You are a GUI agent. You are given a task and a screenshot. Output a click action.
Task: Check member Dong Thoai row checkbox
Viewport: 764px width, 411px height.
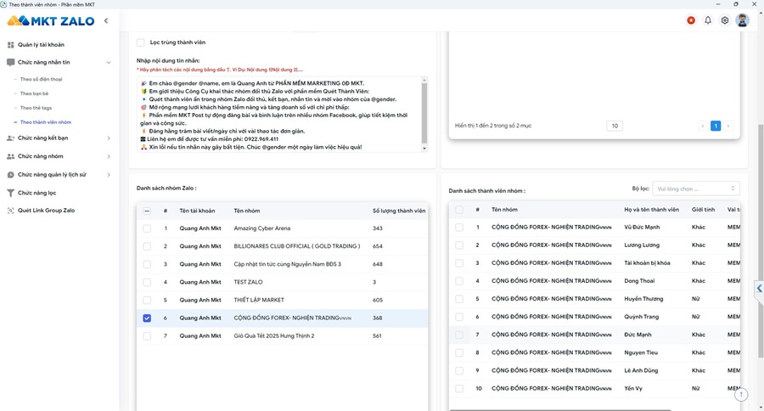(459, 281)
